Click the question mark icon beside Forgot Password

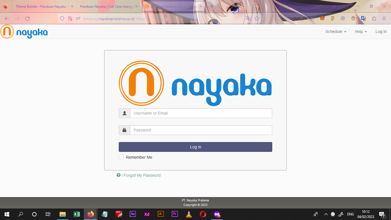[x=119, y=175]
